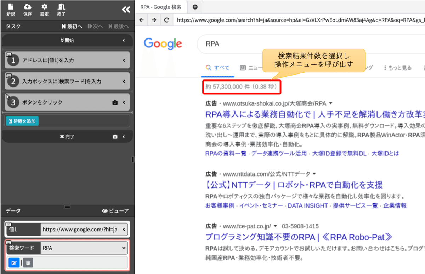425x274 pixels.
Task: Select the RPA - Google 検索 browser tab
Action: [161, 6]
